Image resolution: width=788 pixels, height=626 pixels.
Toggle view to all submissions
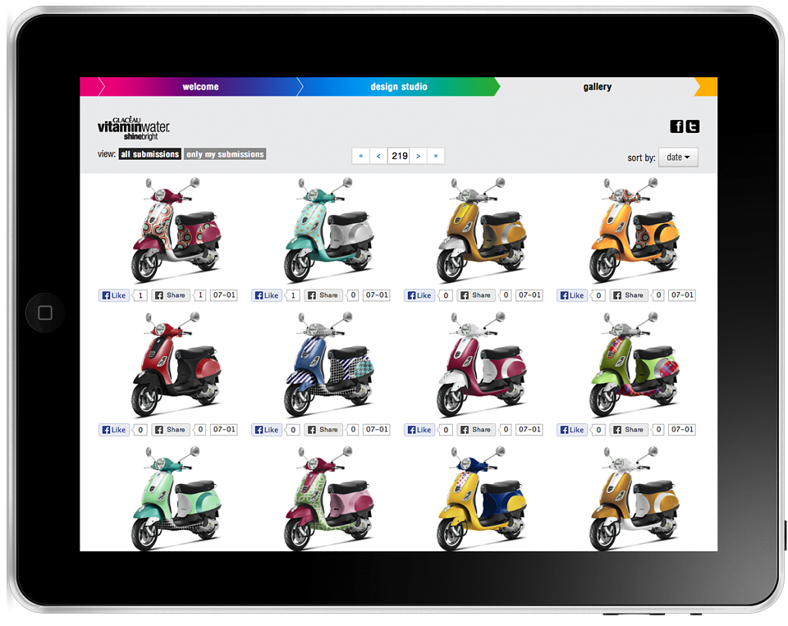coord(149,154)
